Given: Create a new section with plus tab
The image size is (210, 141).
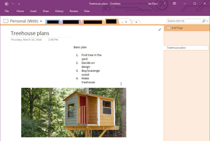Looking at the screenshot, I should (136, 22).
